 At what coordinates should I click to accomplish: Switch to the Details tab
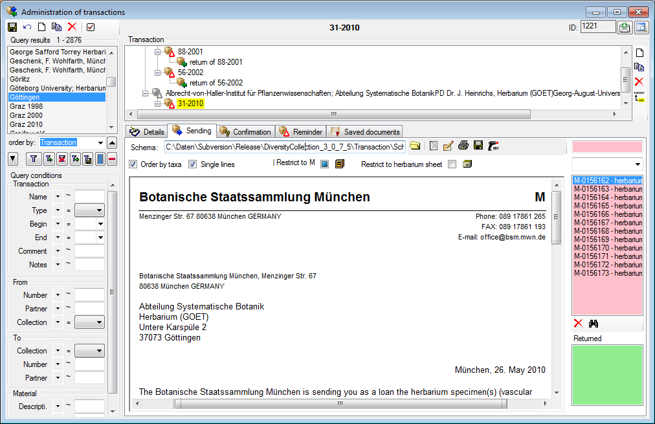[147, 132]
